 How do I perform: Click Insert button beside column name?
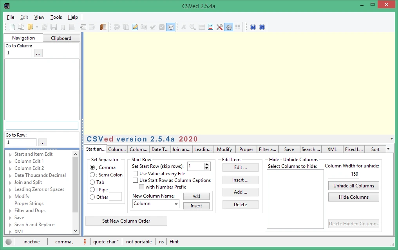[197, 206]
